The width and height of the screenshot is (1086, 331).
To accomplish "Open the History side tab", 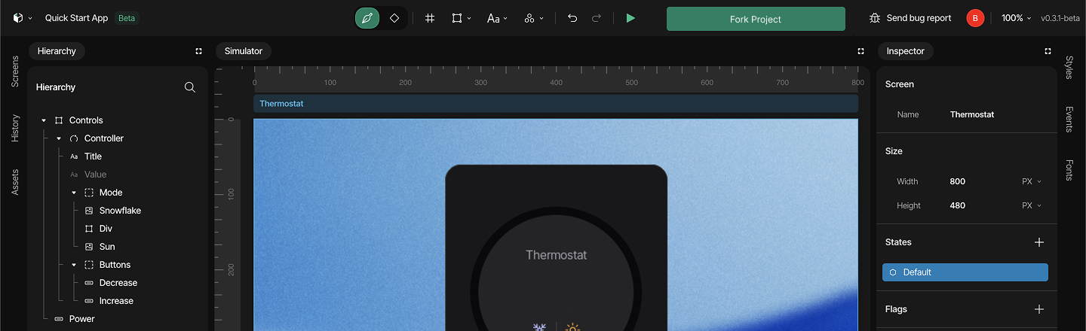I will (x=14, y=129).
